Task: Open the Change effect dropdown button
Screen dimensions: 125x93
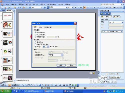Action: click(x=106, y=17)
